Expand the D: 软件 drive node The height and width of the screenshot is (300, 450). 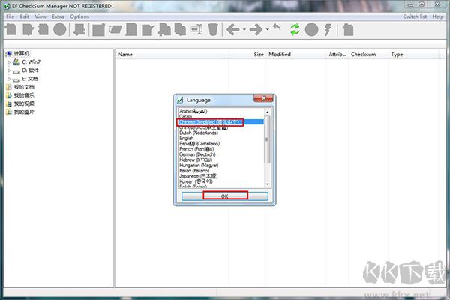9,70
